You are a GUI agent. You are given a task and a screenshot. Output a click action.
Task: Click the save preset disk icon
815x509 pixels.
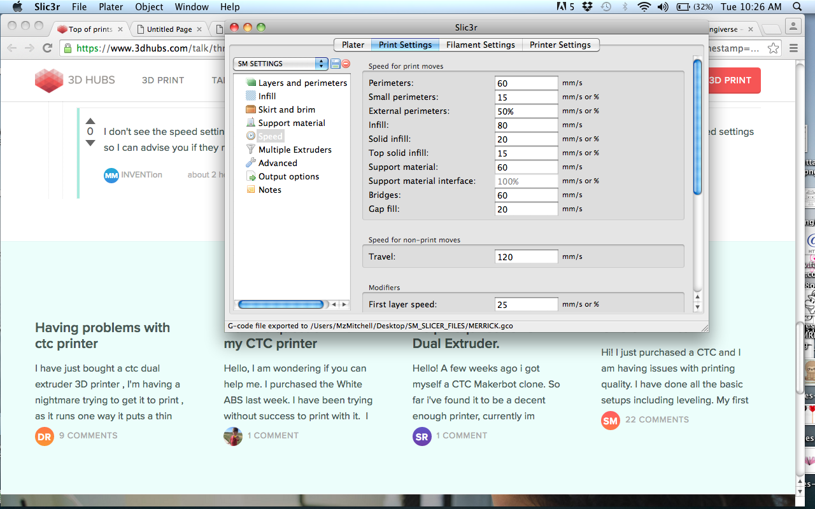(x=335, y=64)
